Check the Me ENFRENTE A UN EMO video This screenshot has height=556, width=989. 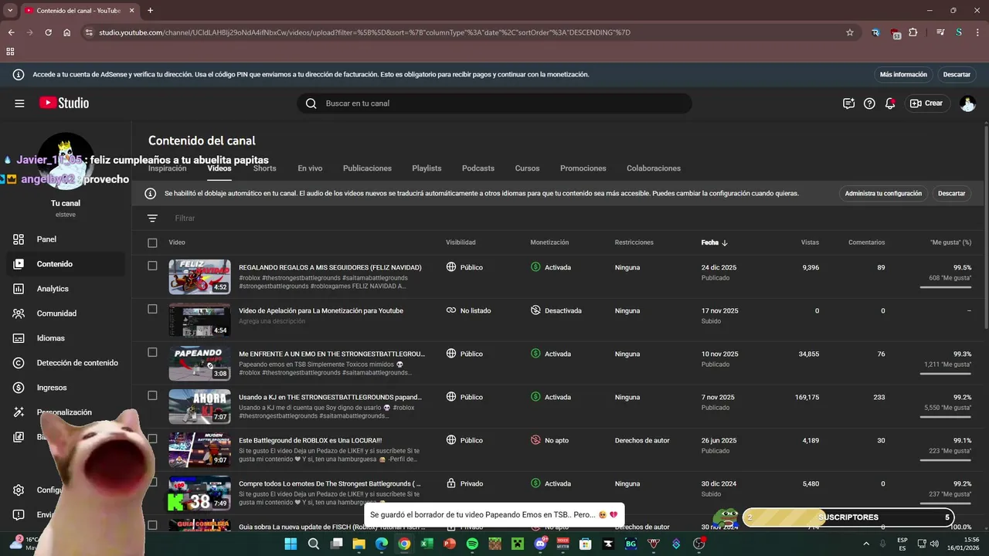152,352
